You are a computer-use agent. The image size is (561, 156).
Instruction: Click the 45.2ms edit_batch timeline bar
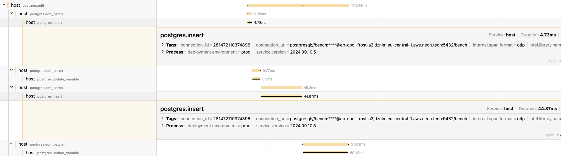(x=282, y=87)
